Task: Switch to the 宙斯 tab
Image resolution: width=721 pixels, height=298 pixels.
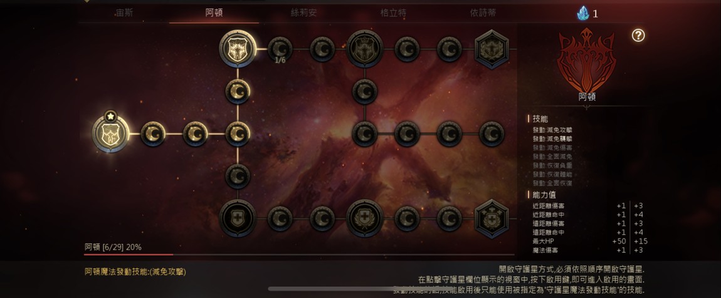Action: pos(124,13)
